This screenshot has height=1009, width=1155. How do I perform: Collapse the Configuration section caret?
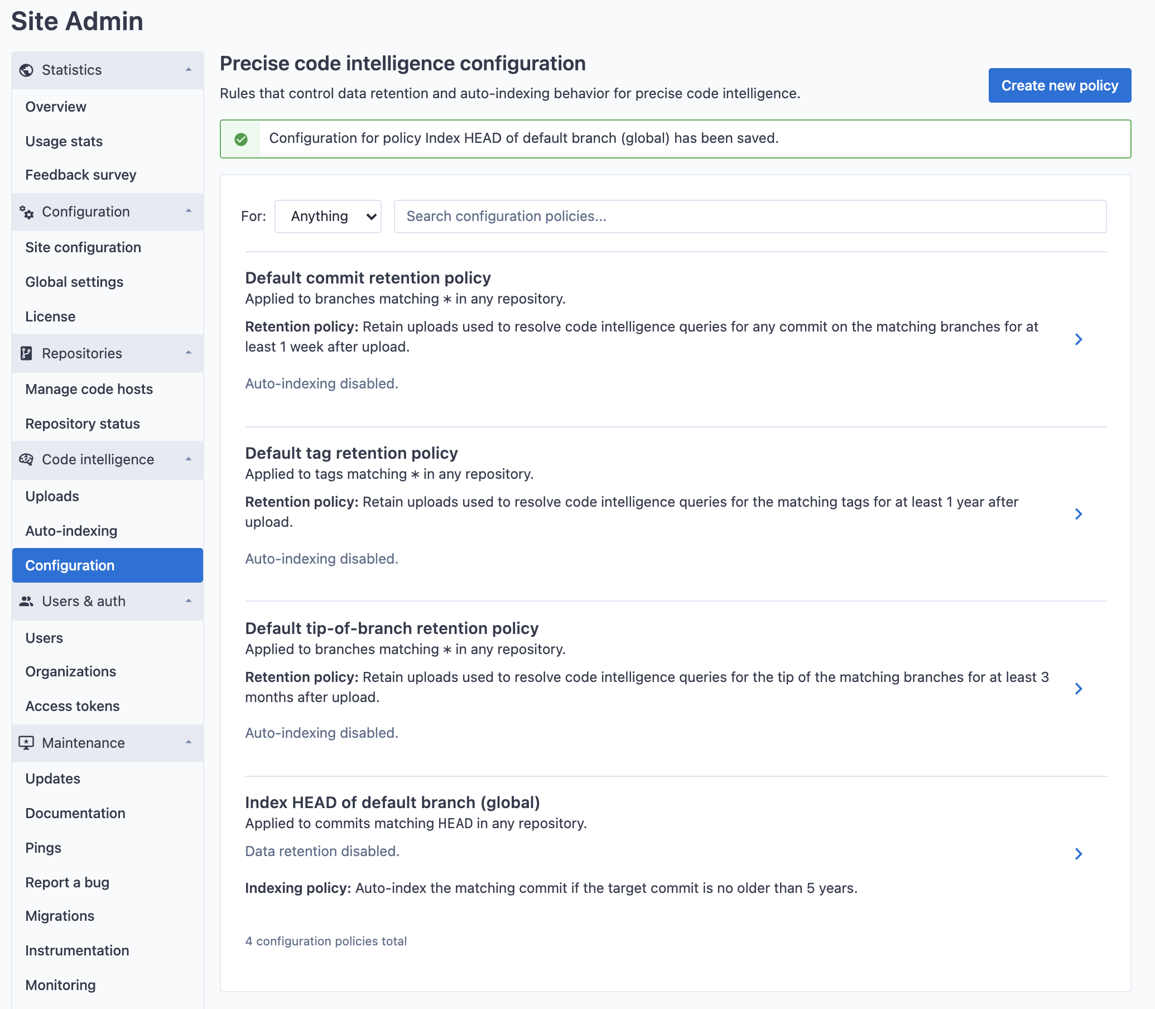[x=189, y=211]
